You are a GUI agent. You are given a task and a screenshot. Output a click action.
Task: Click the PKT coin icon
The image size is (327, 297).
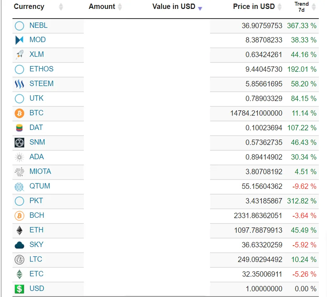click(x=19, y=201)
